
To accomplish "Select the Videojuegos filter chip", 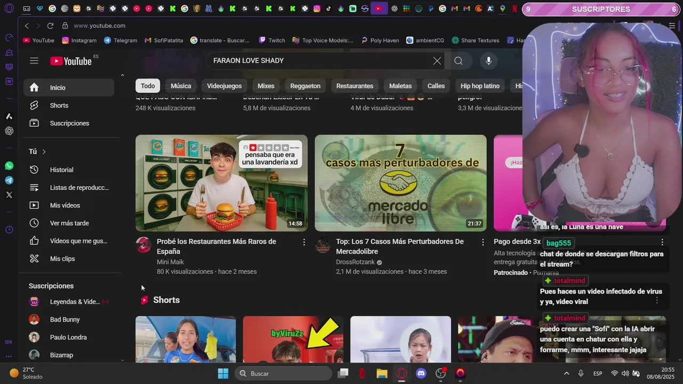I will coord(224,86).
